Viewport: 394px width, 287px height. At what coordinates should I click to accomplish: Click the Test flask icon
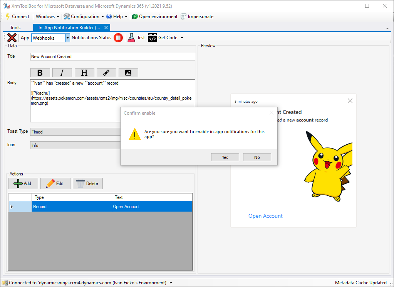(131, 38)
